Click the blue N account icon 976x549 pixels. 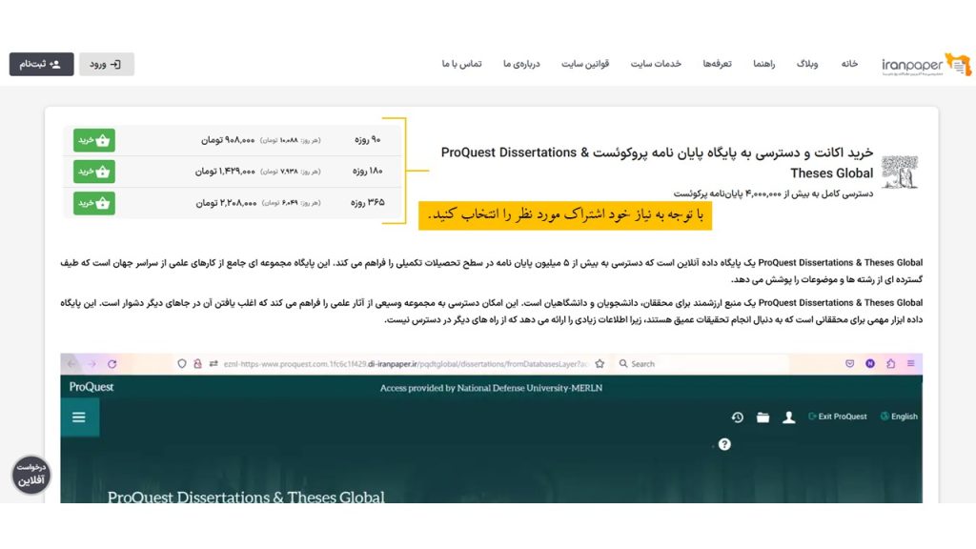point(870,363)
